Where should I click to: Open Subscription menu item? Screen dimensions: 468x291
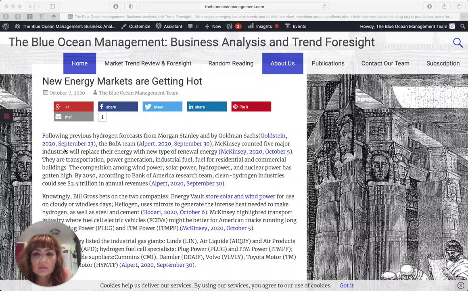tap(443, 63)
